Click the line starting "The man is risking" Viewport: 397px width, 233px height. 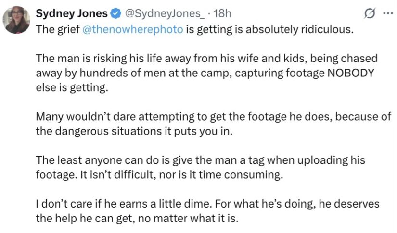(206, 59)
